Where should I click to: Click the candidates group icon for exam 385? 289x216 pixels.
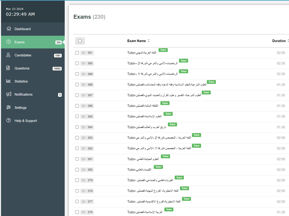[x=83, y=116]
